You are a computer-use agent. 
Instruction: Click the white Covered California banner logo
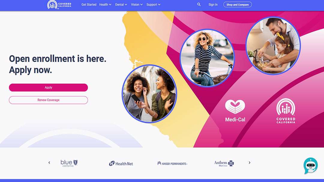[286, 111]
